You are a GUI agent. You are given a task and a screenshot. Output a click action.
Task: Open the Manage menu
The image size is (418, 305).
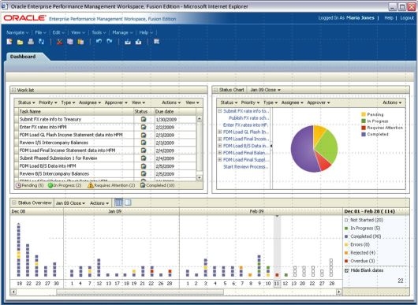[122, 32]
